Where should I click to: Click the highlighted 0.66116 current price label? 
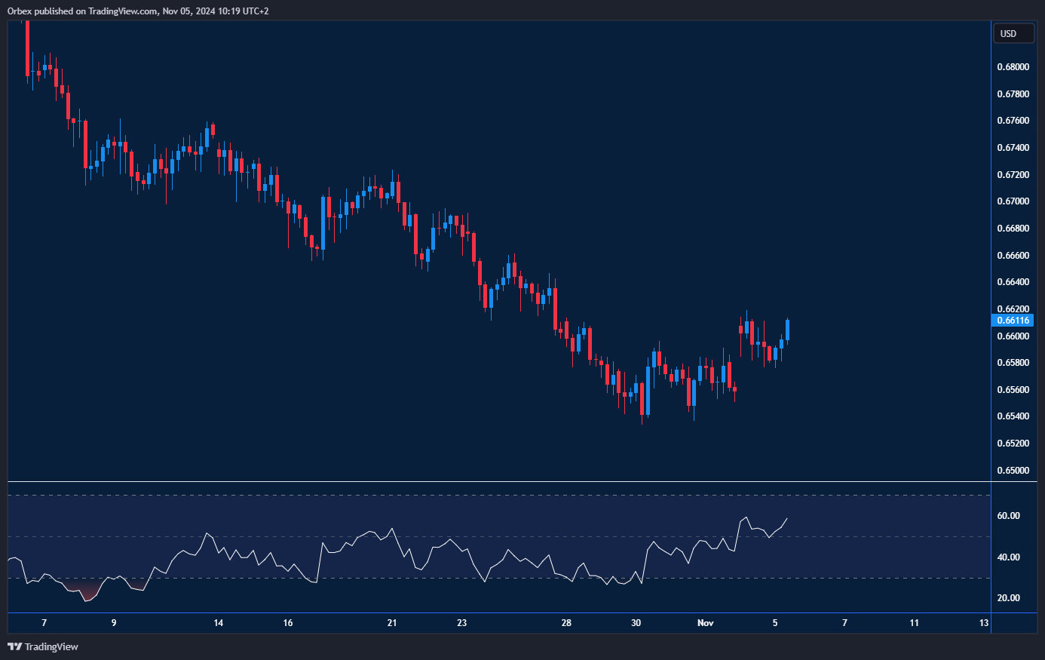(1012, 321)
